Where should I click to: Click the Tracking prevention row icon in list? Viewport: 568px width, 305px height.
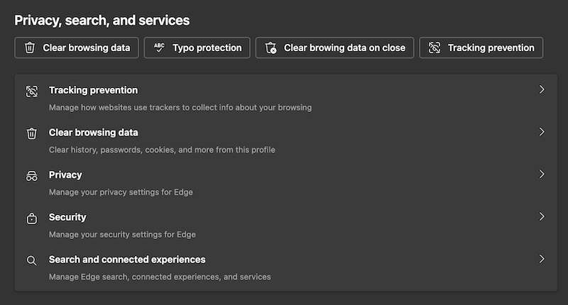point(32,91)
